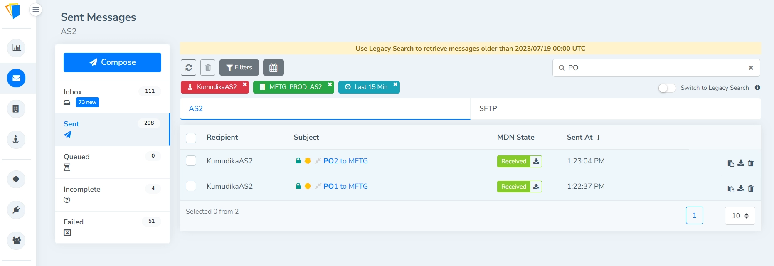
Task: Click the Recipient column header
Action: click(222, 137)
